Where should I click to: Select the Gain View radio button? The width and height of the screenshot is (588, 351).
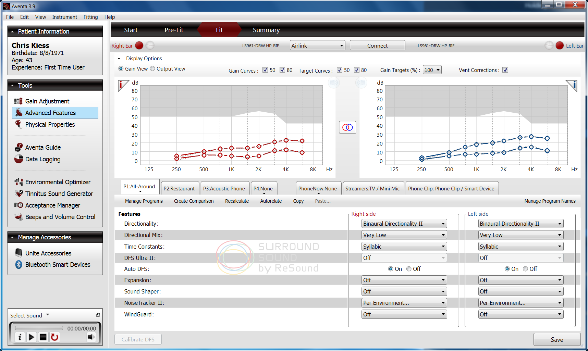coord(121,68)
